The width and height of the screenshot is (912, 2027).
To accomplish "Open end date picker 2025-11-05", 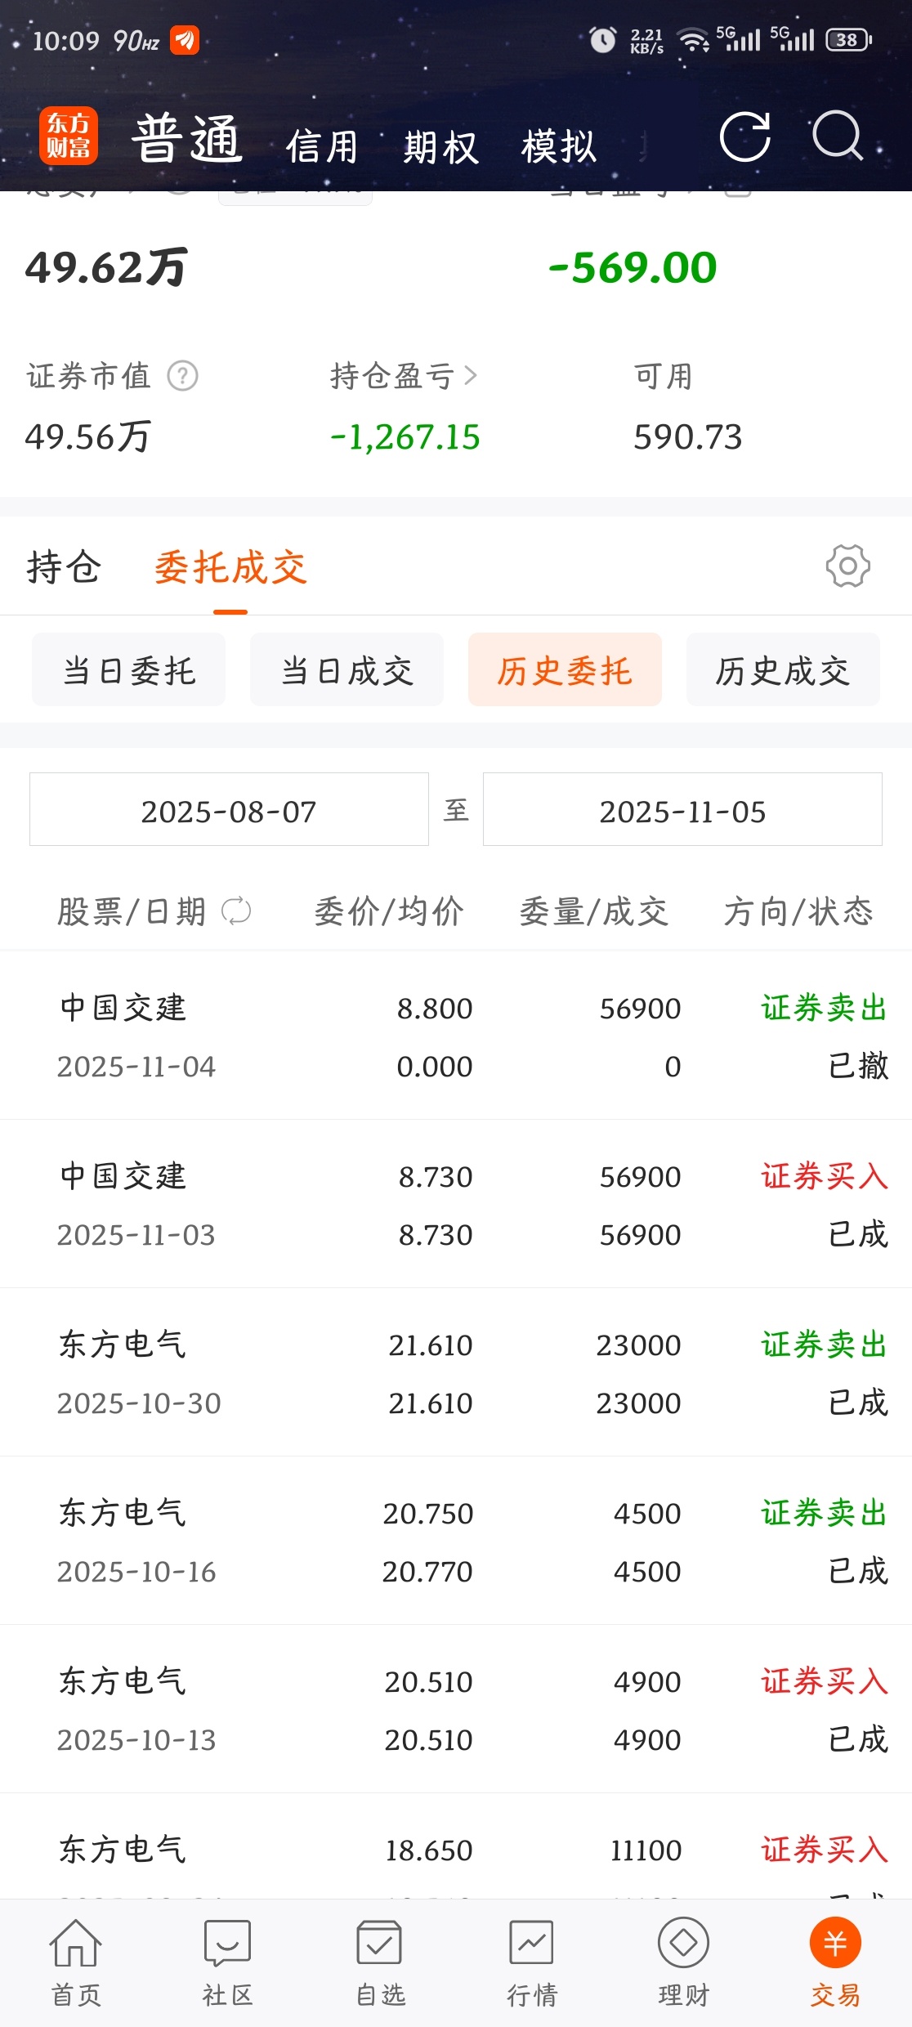I will [682, 809].
